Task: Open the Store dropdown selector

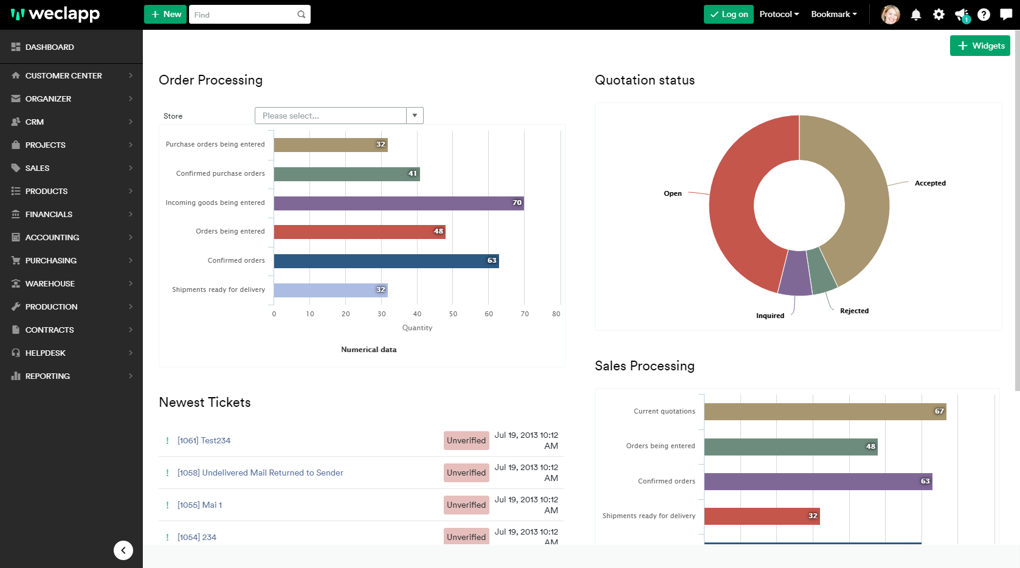Action: pyautogui.click(x=339, y=116)
